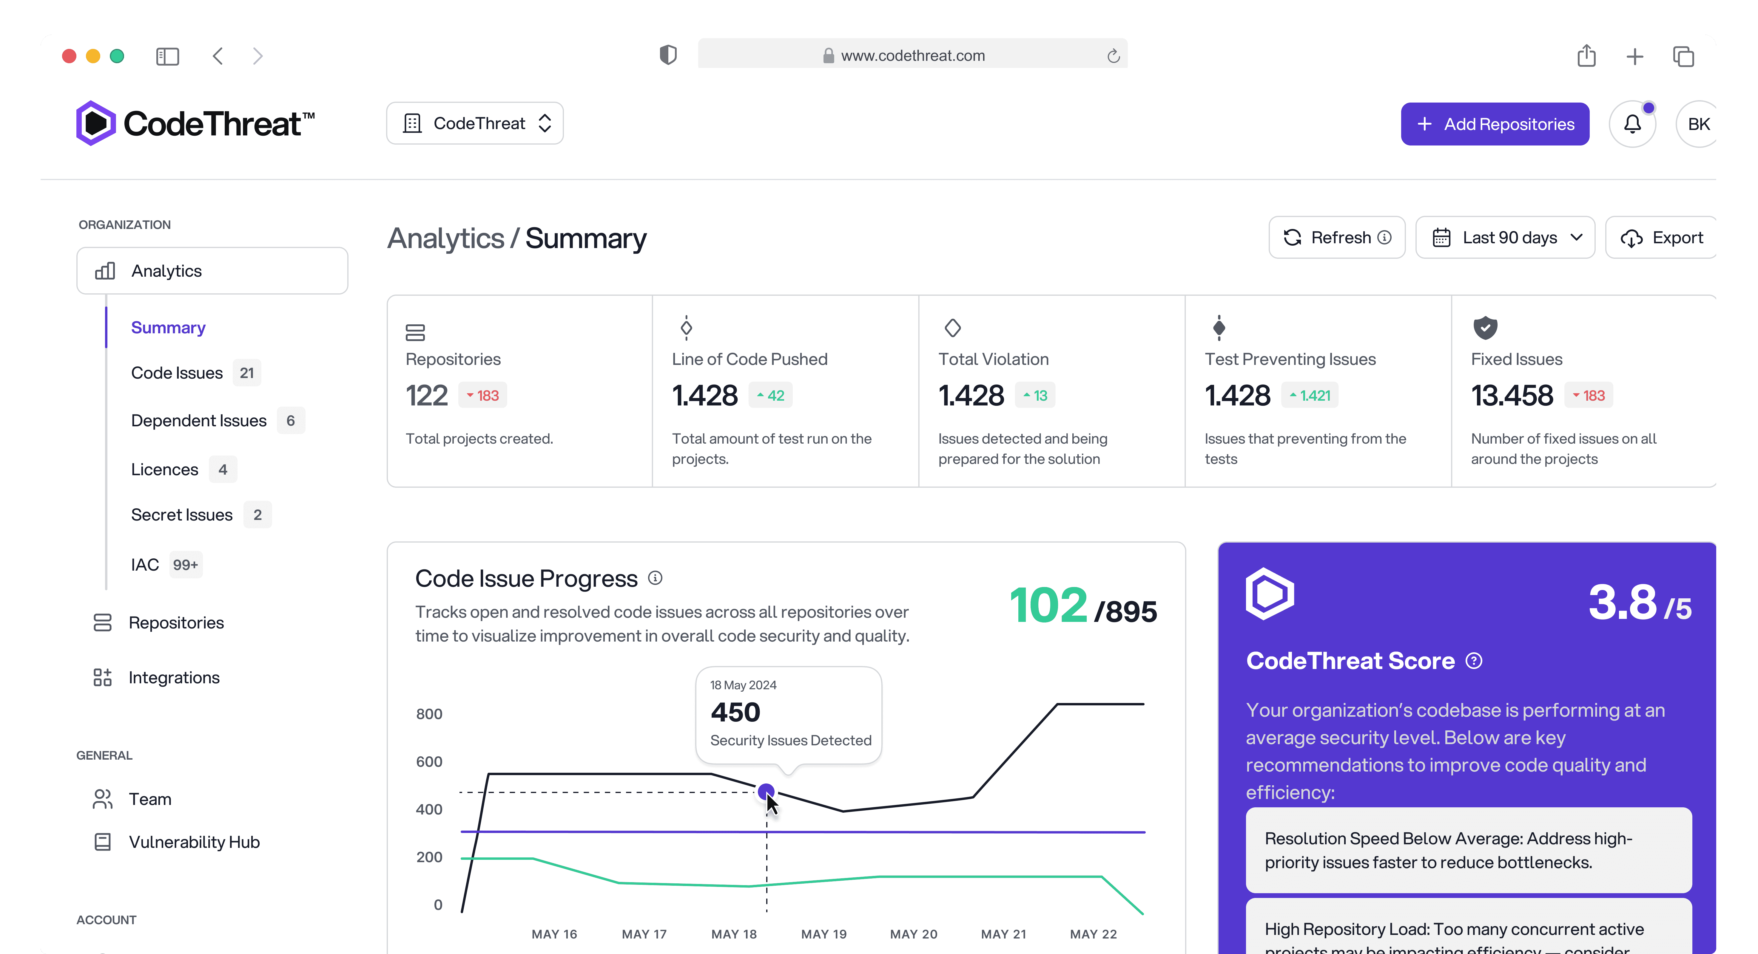The width and height of the screenshot is (1758, 954).
Task: Navigate to Repositories in the sidebar
Action: click(176, 622)
